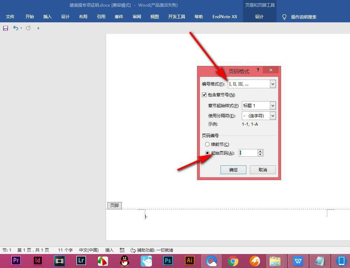
Task: Open the 使用分隔符 dropdown
Action: pos(273,116)
